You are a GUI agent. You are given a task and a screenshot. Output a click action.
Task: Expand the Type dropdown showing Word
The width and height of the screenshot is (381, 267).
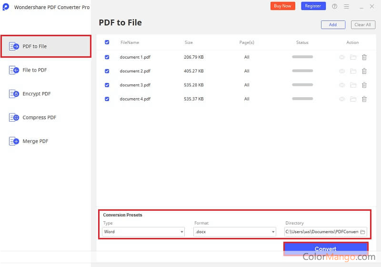[x=143, y=232]
